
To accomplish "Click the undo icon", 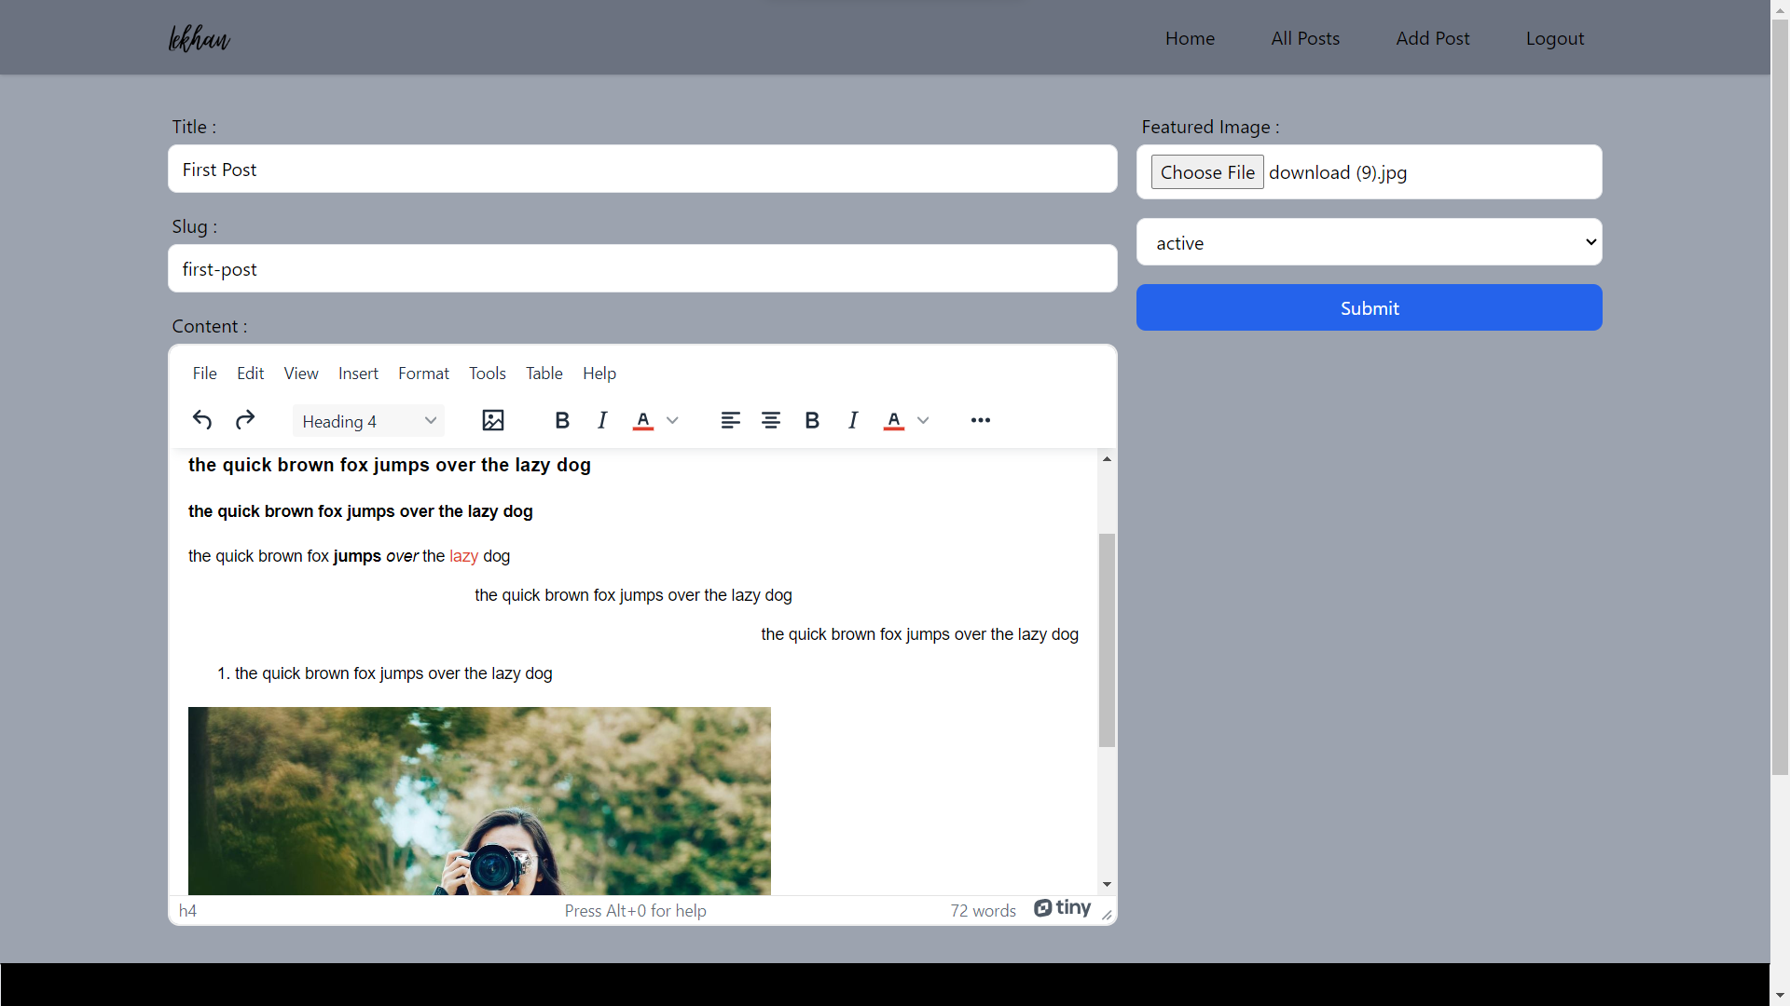I will point(201,420).
